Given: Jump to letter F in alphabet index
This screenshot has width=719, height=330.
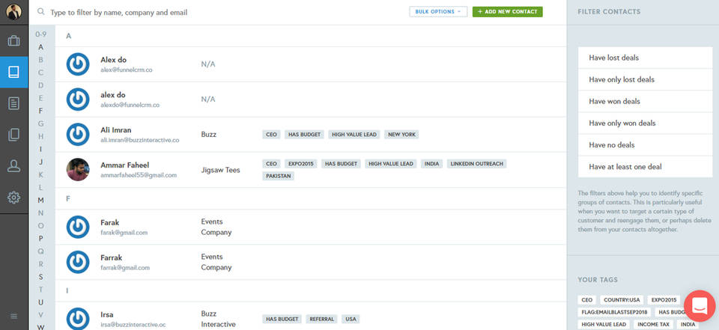Looking at the screenshot, I should point(40,111).
